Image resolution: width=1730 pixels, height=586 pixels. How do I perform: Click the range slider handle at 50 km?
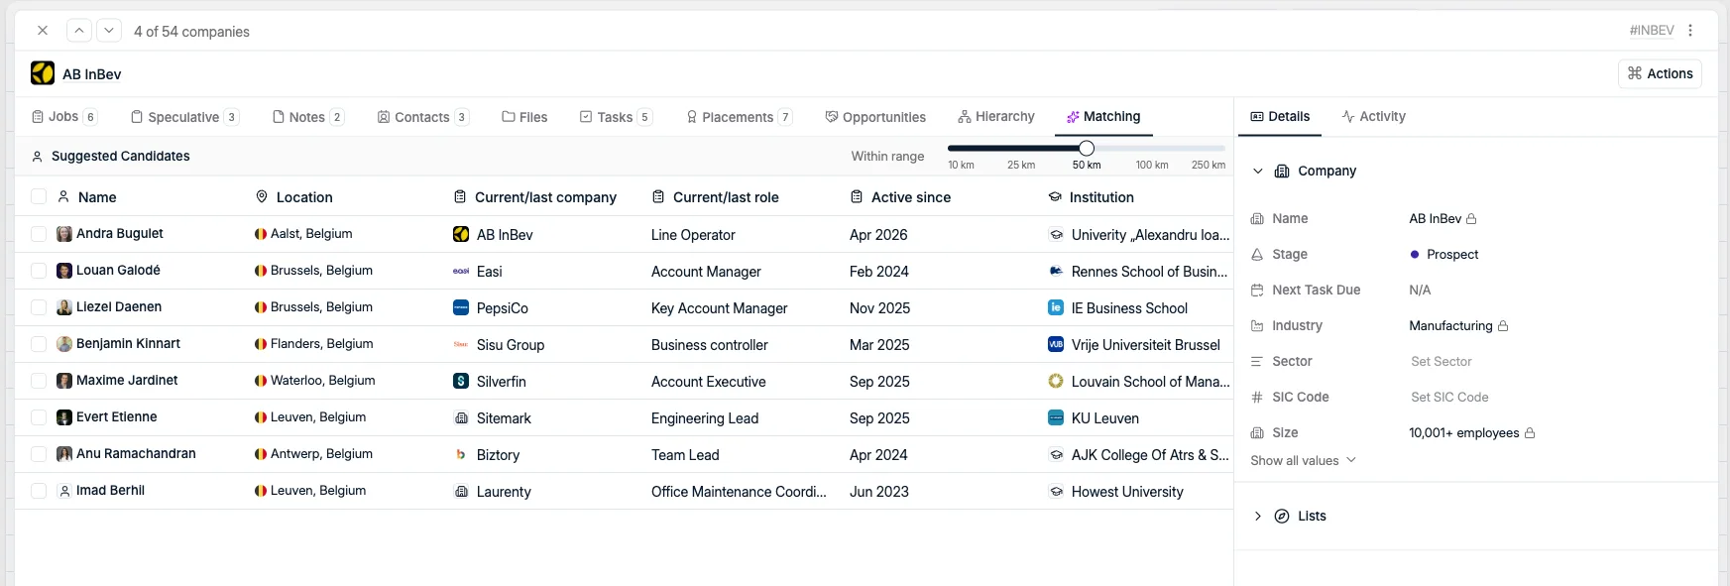pyautogui.click(x=1087, y=148)
